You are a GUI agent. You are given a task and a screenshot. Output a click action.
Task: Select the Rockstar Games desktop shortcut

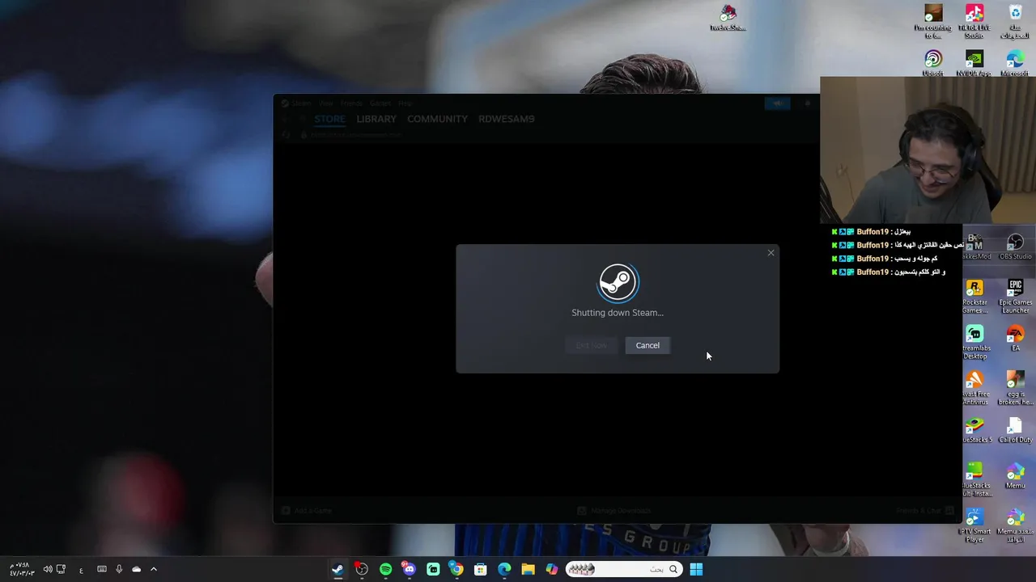[x=974, y=297]
